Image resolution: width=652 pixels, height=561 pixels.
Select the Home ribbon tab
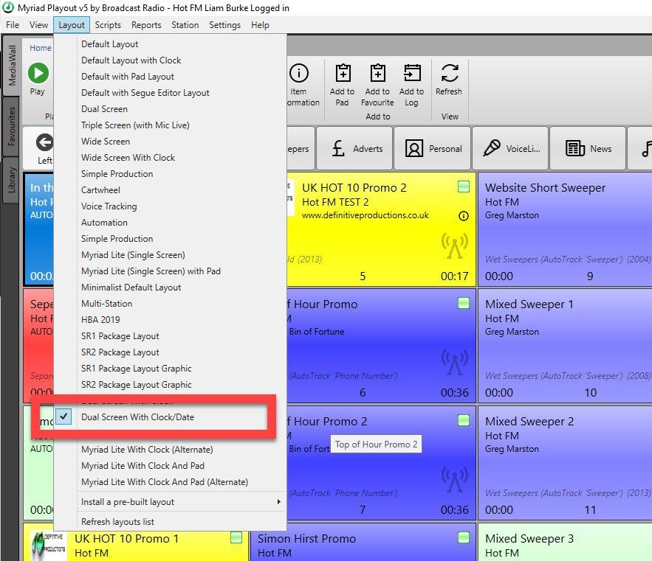(x=41, y=48)
